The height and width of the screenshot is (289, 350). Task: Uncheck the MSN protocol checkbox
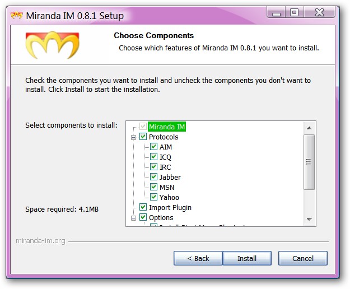point(153,187)
